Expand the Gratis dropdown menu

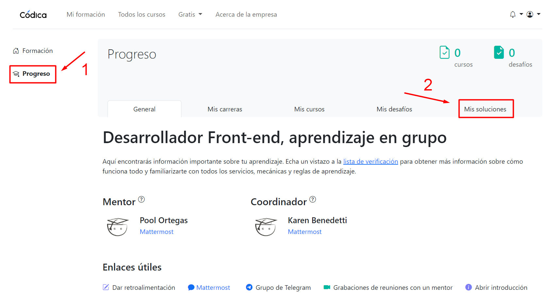(x=190, y=14)
